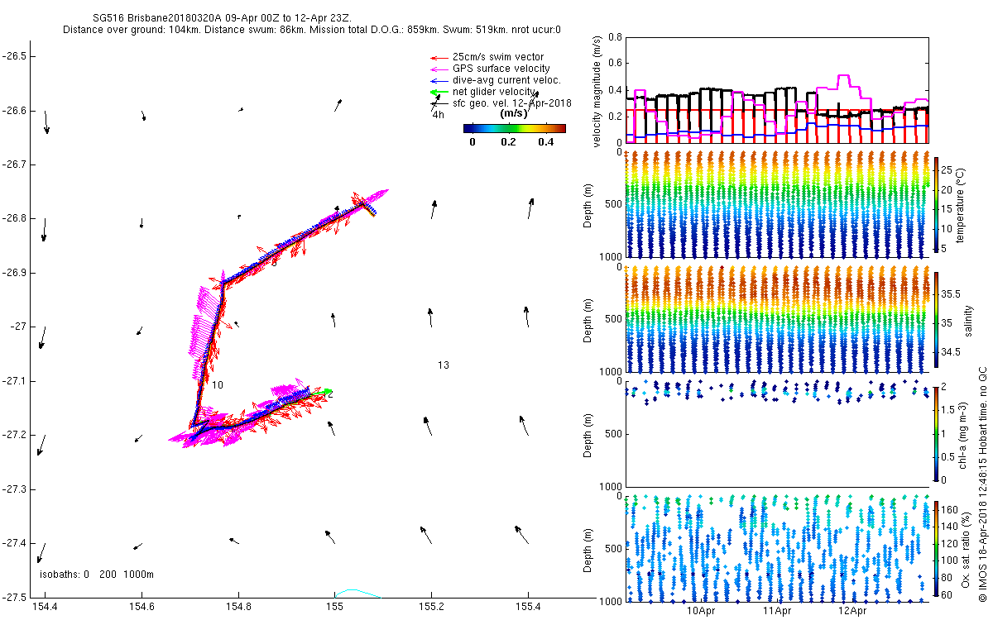The width and height of the screenshot is (993, 620).
Task: Click the 'Ox. sat. ratio (%)' colorbar label
Action: click(x=967, y=549)
